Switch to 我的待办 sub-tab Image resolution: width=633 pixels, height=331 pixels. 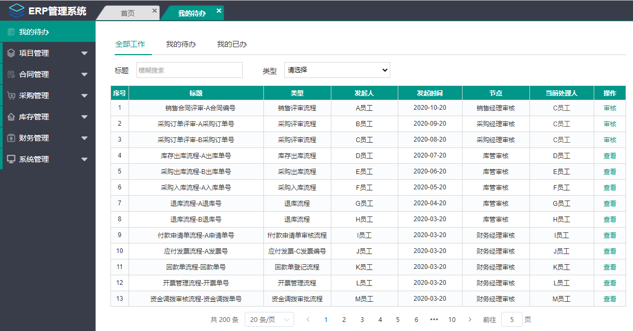[x=181, y=44]
